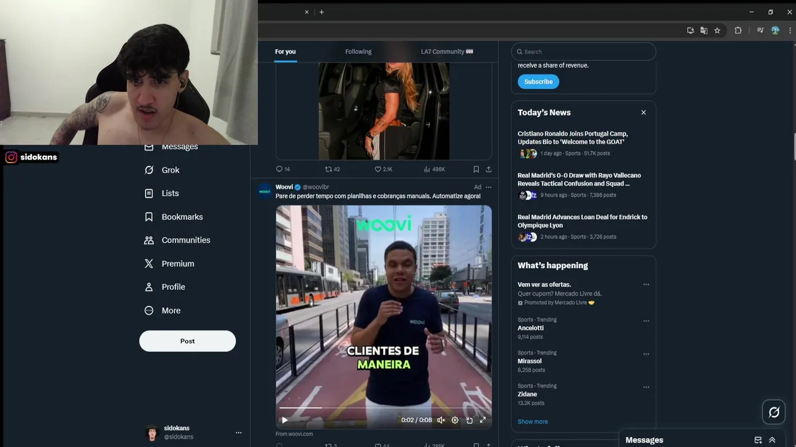Click the page vertical scrollbar

[794, 148]
